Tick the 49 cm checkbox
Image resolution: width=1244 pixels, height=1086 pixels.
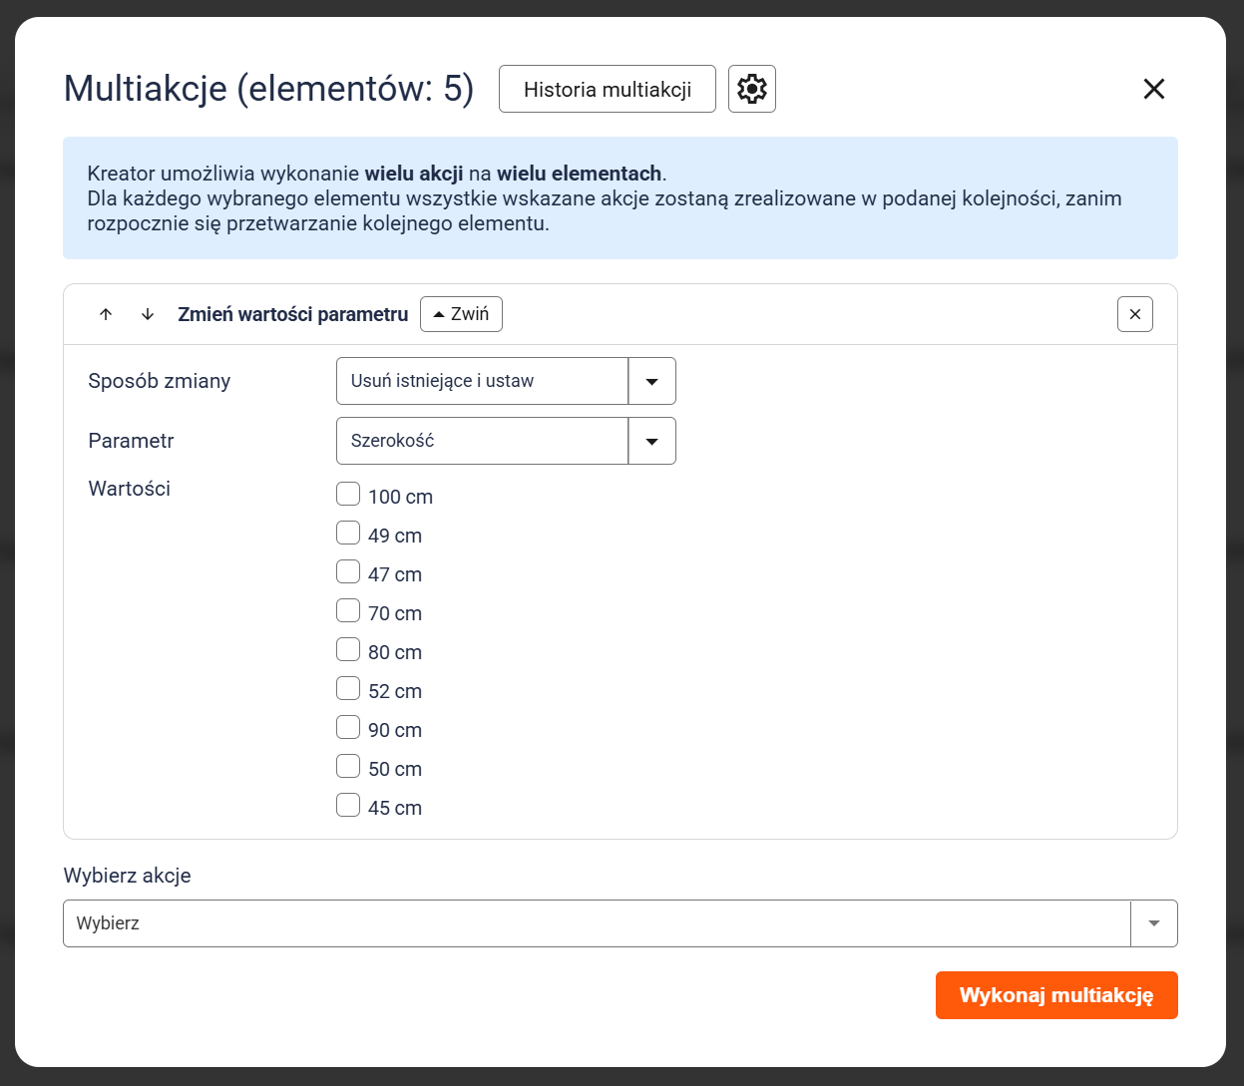tap(348, 534)
